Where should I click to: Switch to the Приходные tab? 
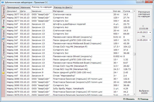[13, 7]
